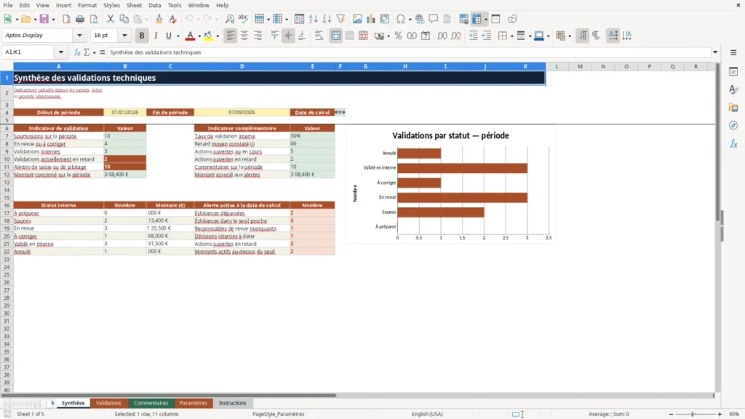Click the Sort descending icon
745x419 pixels.
pos(327,19)
